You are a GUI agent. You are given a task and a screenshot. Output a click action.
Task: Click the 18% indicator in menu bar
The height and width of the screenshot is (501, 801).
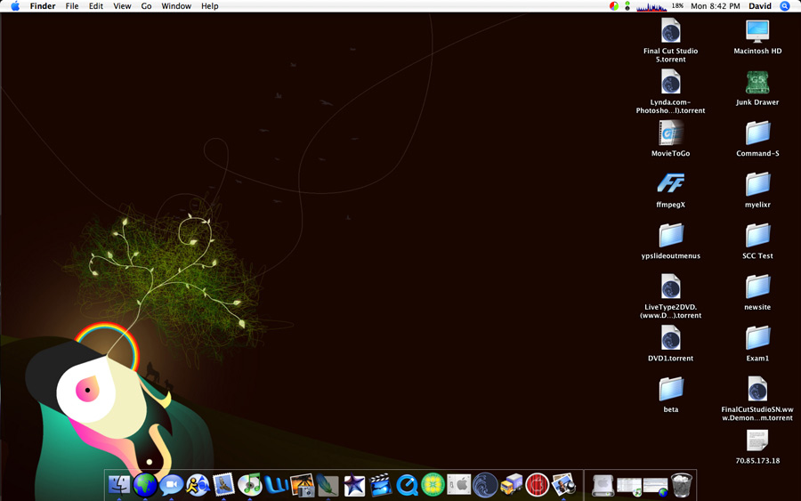[x=677, y=6]
